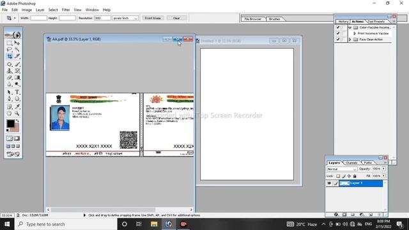Viewport: 409px width, 230px height.
Task: Toggle lock all in Layers panel
Action: pos(355,176)
